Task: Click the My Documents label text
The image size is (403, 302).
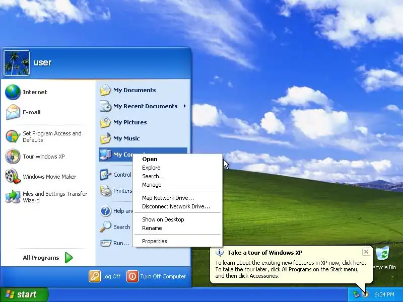Action: click(x=135, y=90)
